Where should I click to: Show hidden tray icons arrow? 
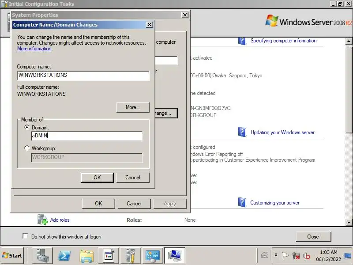coord(276,256)
